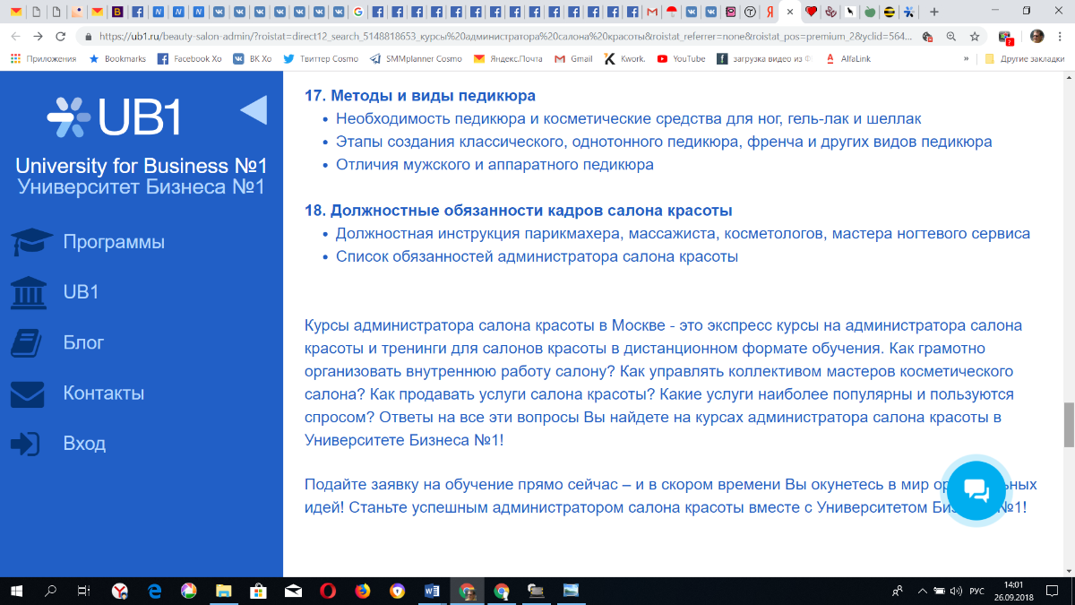Screen dimensions: 1075x605
Task: Go to the Блог section
Action: 83,343
